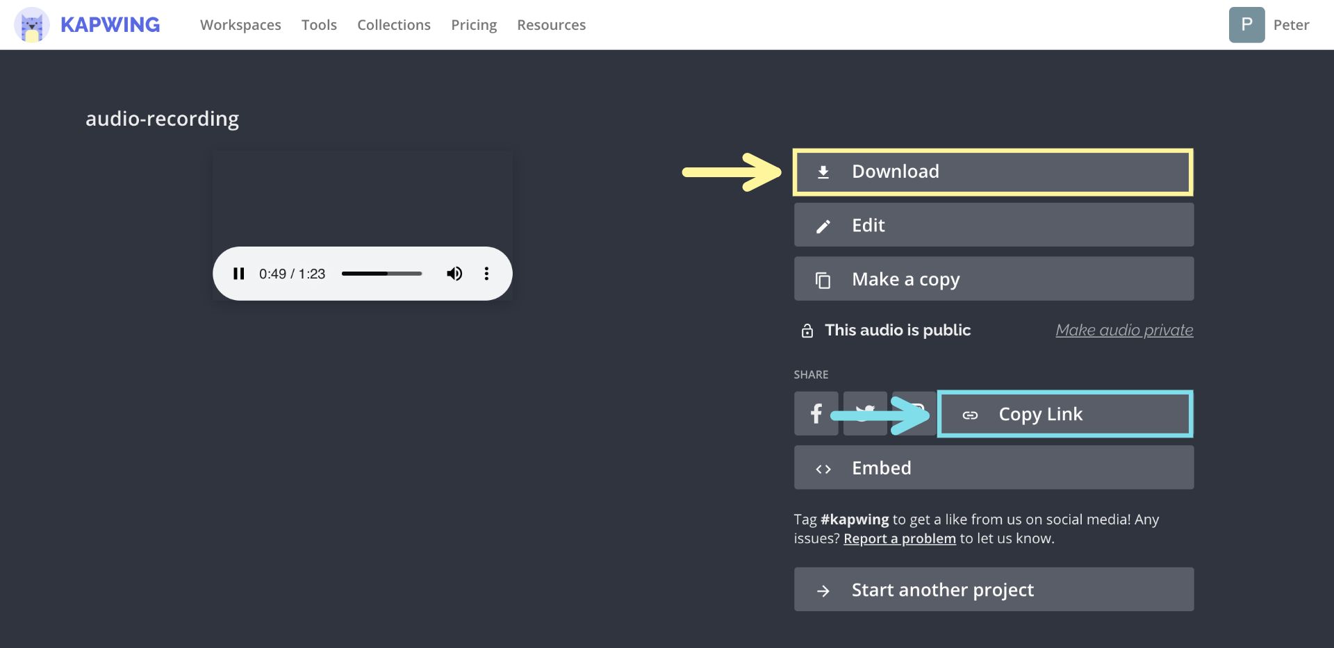Make the audio private
The width and height of the screenshot is (1334, 648).
1123,331
